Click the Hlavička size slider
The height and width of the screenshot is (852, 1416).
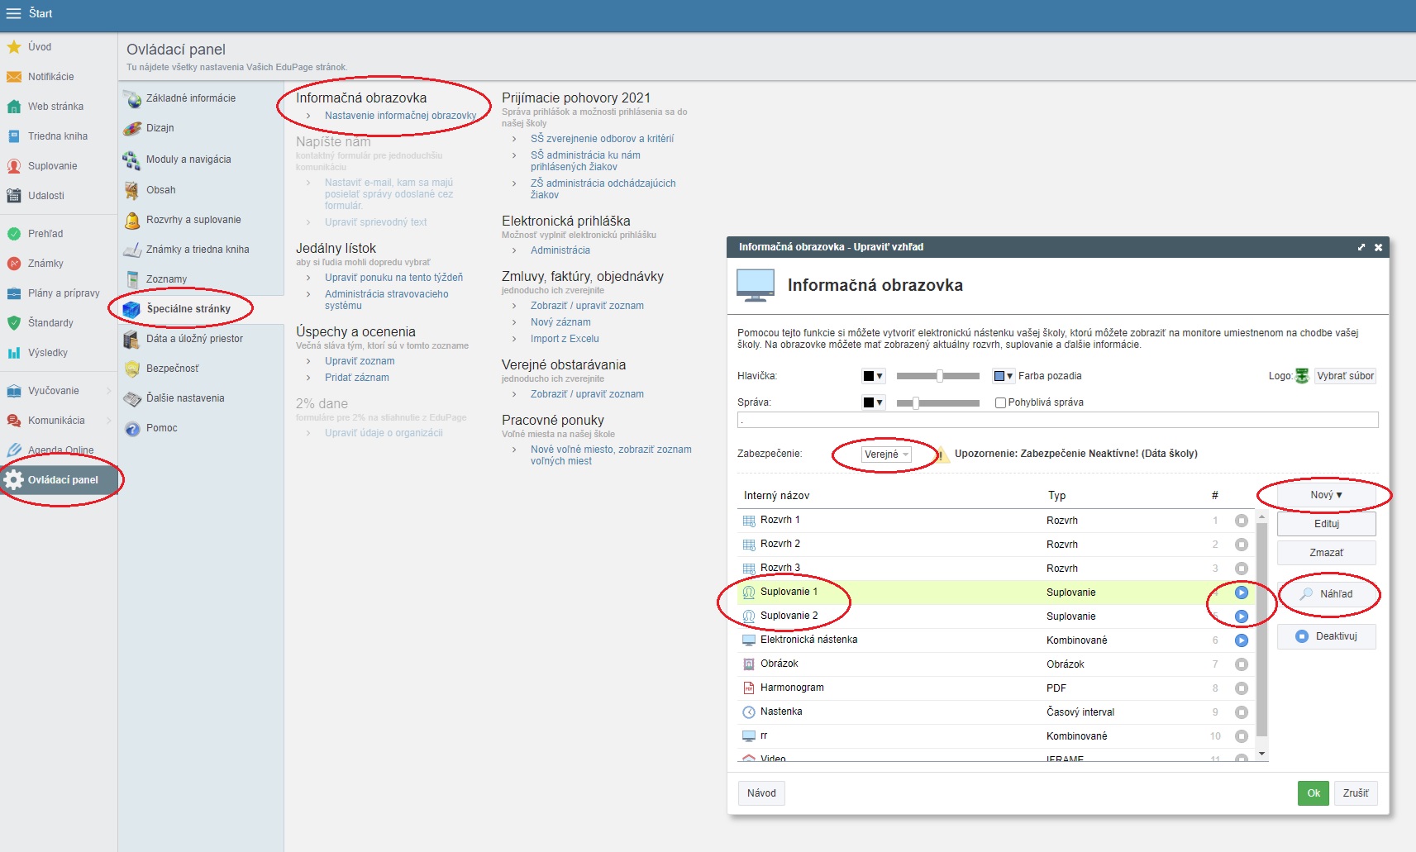[938, 376]
